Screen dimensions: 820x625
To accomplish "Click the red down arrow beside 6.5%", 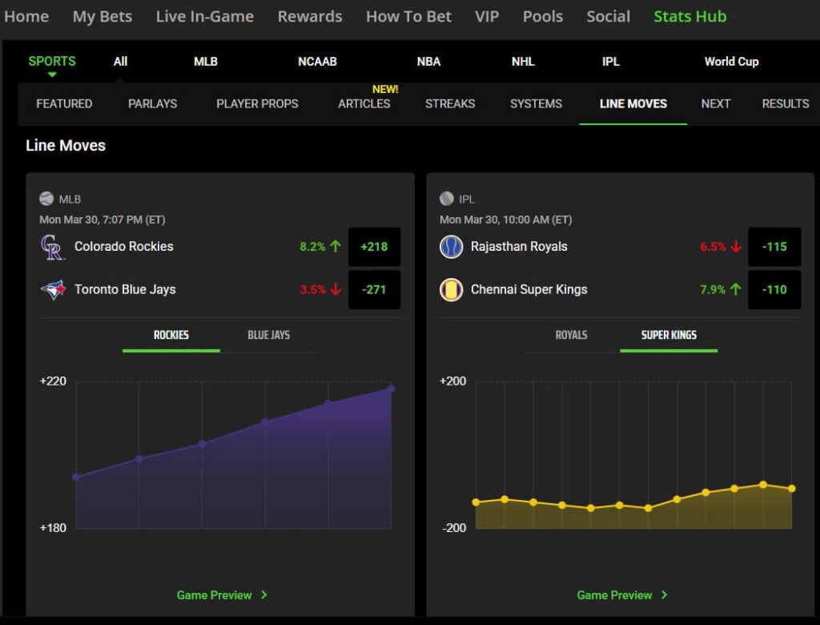I will 738,247.
